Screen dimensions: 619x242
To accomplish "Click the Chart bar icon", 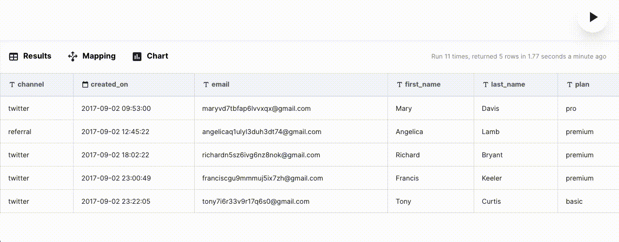I will [137, 57].
